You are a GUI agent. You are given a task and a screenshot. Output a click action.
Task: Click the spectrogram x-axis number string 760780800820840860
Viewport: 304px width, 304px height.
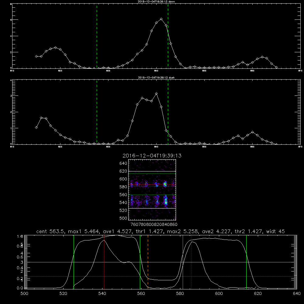tap(154, 225)
